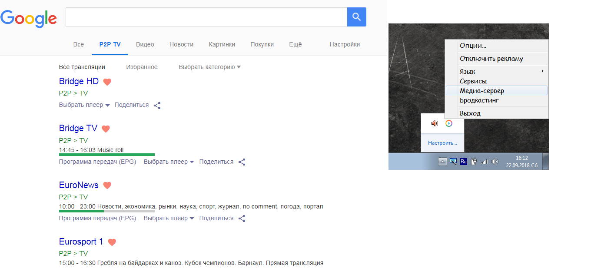Screen dimensions: 591x278
Task: Expand 'Выбрать плеер' under Bridge TV
Action: pyautogui.click(x=169, y=162)
